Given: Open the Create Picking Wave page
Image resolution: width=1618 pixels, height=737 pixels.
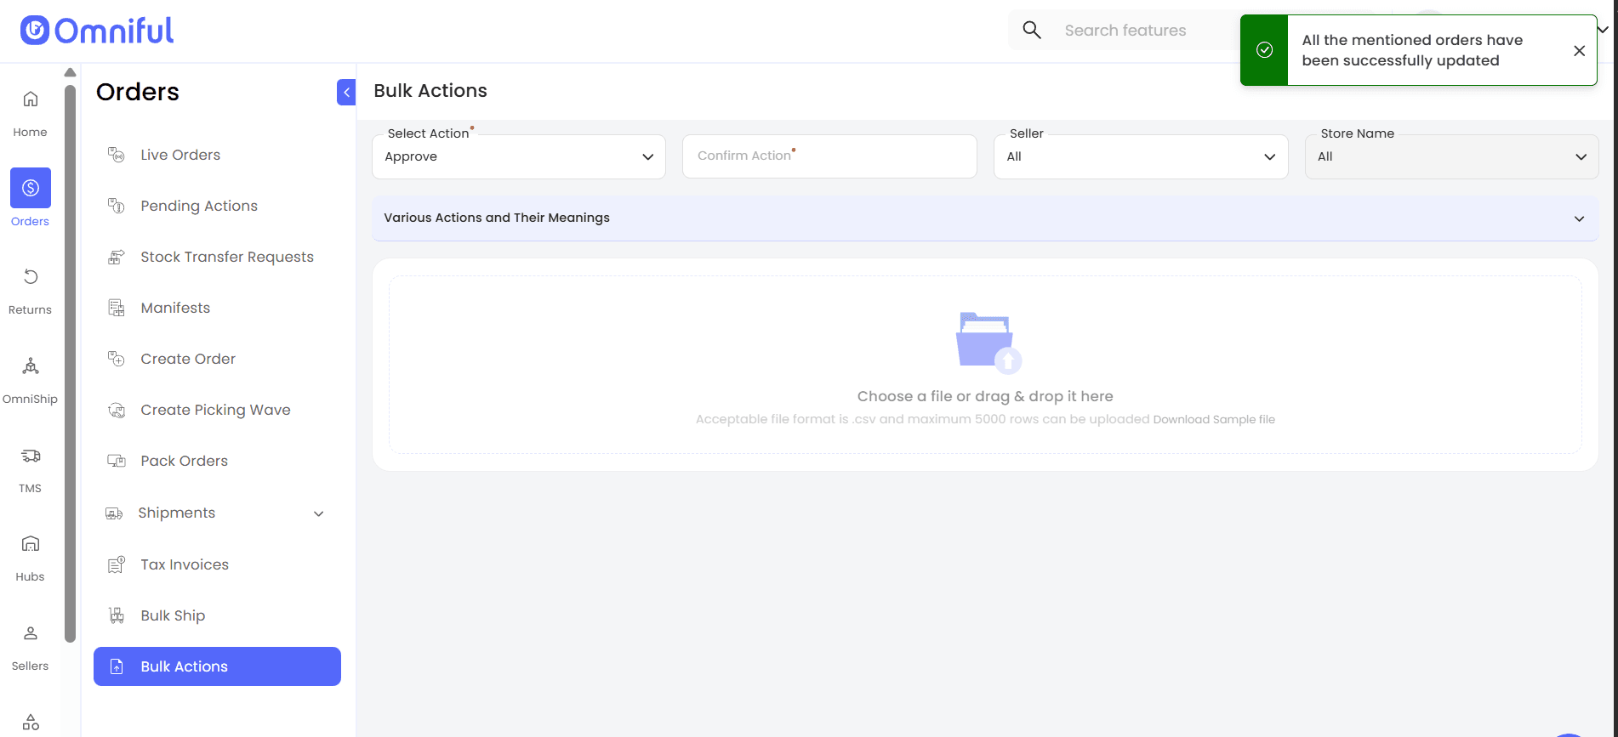Looking at the screenshot, I should (215, 410).
